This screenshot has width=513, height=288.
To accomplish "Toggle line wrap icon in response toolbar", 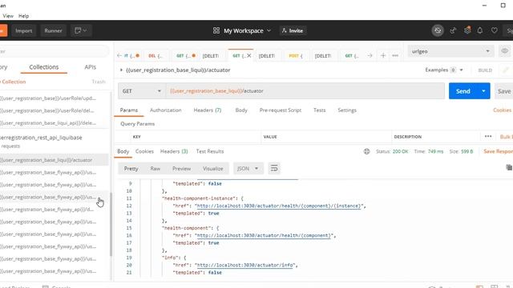I will click(x=274, y=169).
